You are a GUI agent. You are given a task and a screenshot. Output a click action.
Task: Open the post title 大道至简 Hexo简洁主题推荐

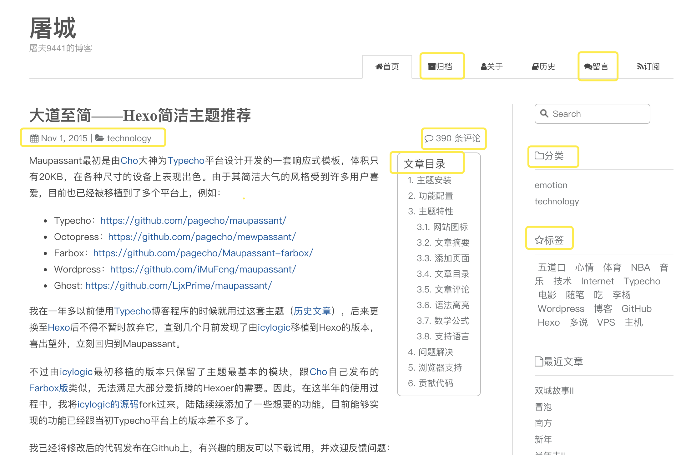tap(140, 115)
